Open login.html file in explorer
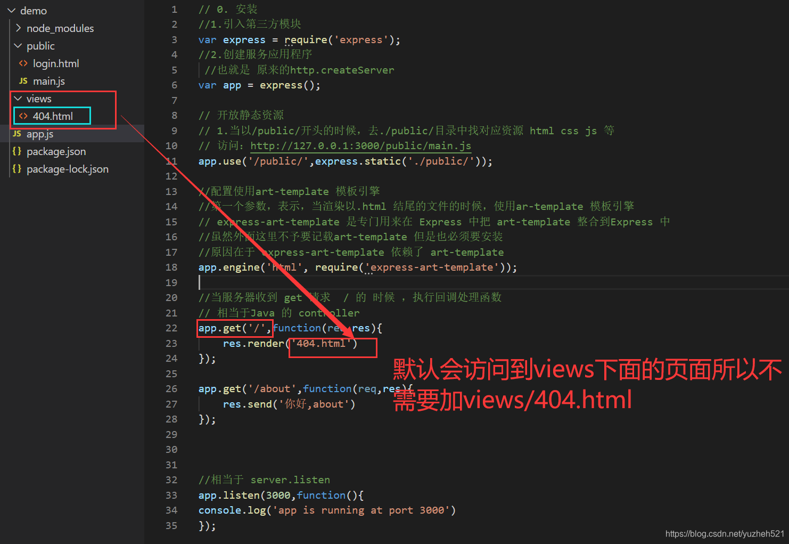The width and height of the screenshot is (789, 544). (56, 63)
